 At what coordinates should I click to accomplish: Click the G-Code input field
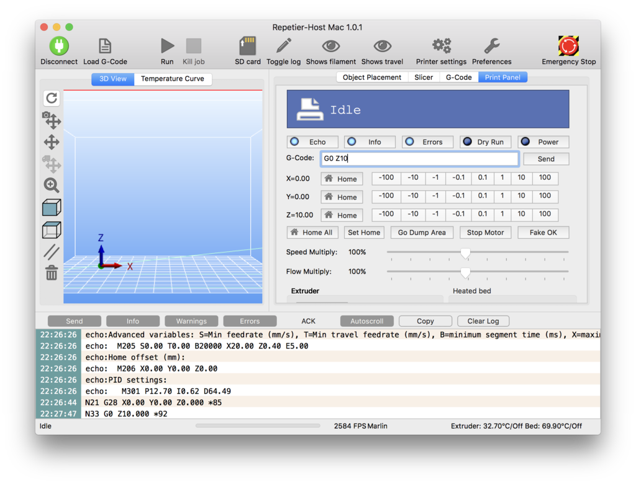coord(419,158)
